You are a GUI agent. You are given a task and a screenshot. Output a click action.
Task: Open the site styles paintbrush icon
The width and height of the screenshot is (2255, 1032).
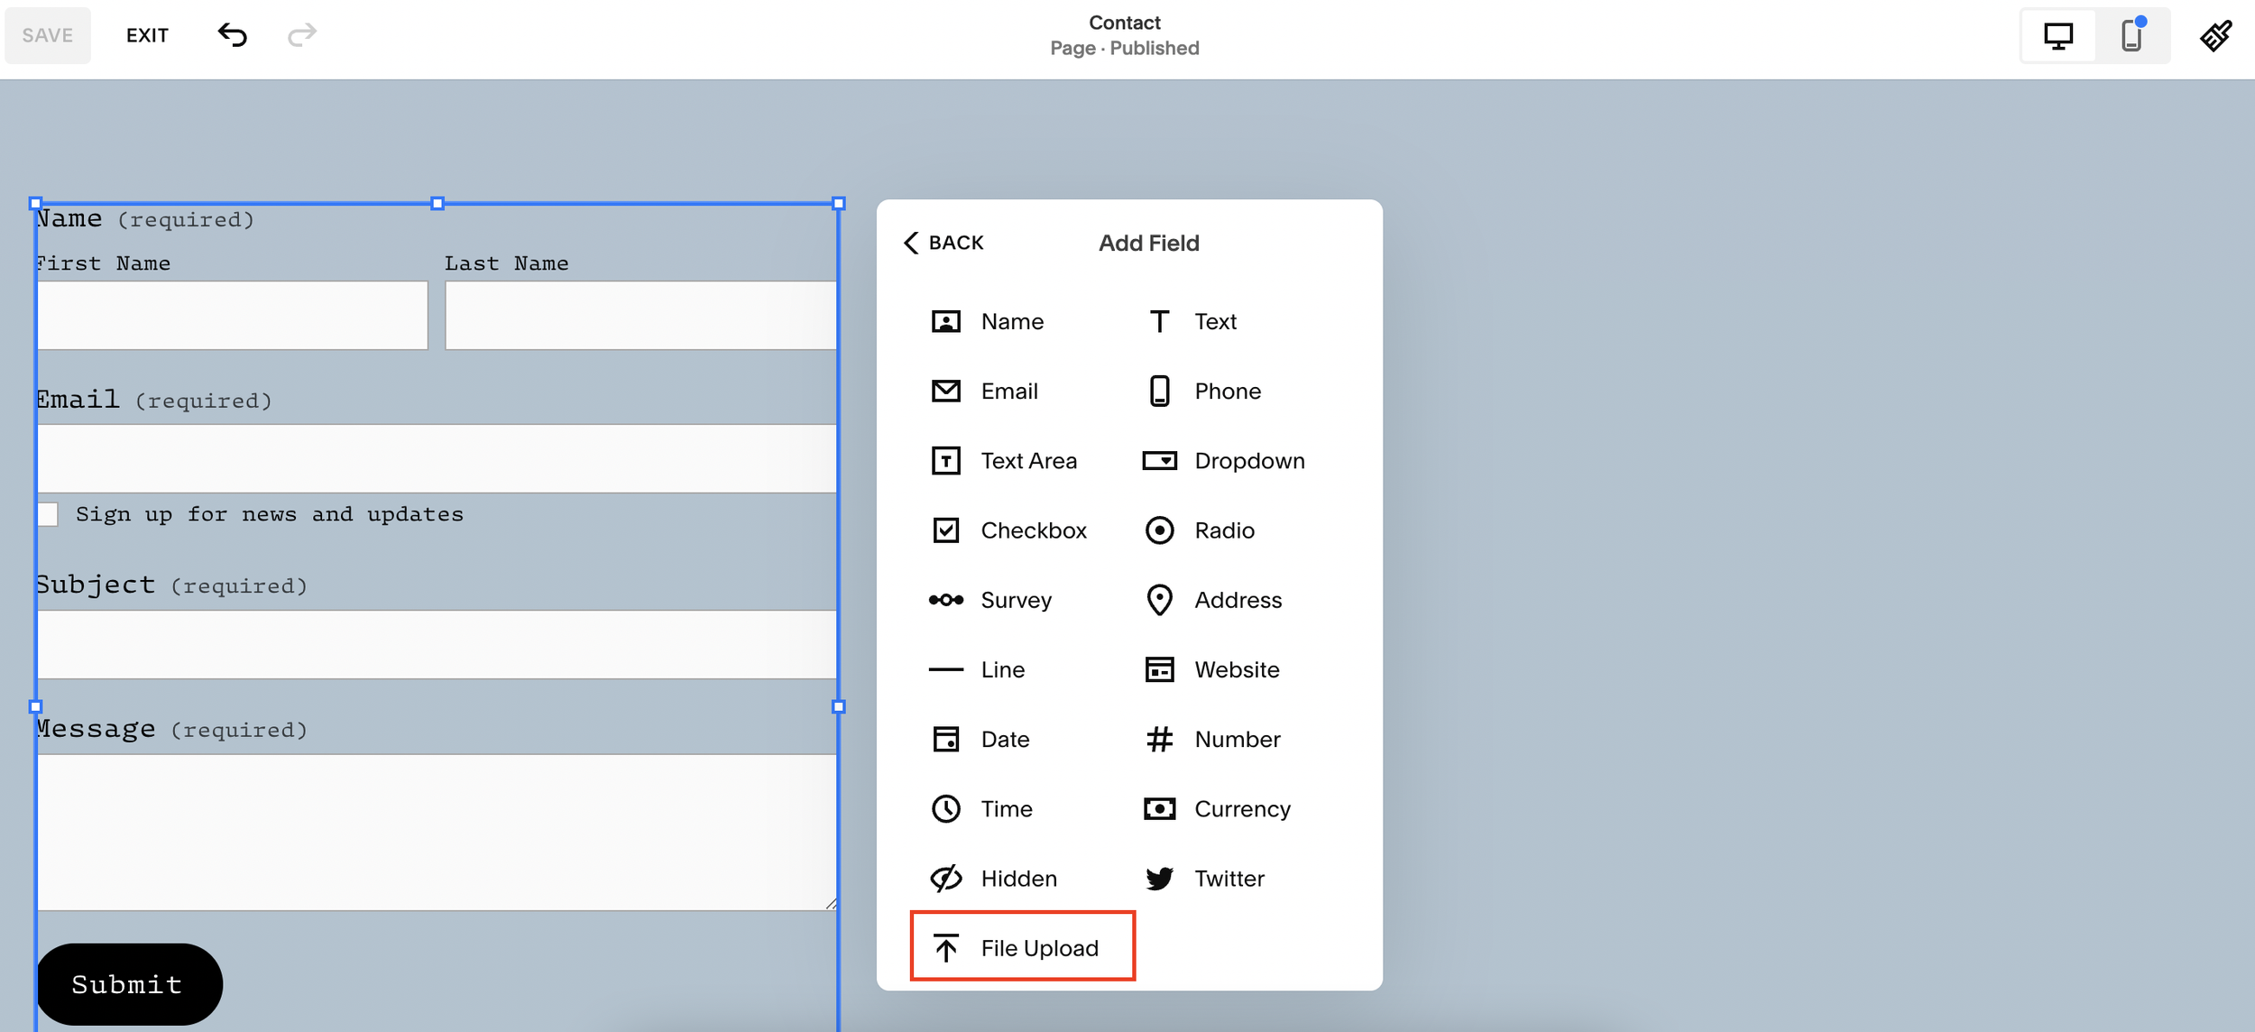(x=2215, y=36)
